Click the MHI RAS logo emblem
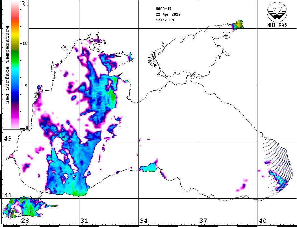 pyautogui.click(x=277, y=12)
